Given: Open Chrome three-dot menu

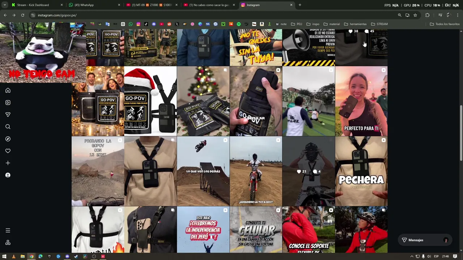Looking at the screenshot, I should [x=458, y=15].
